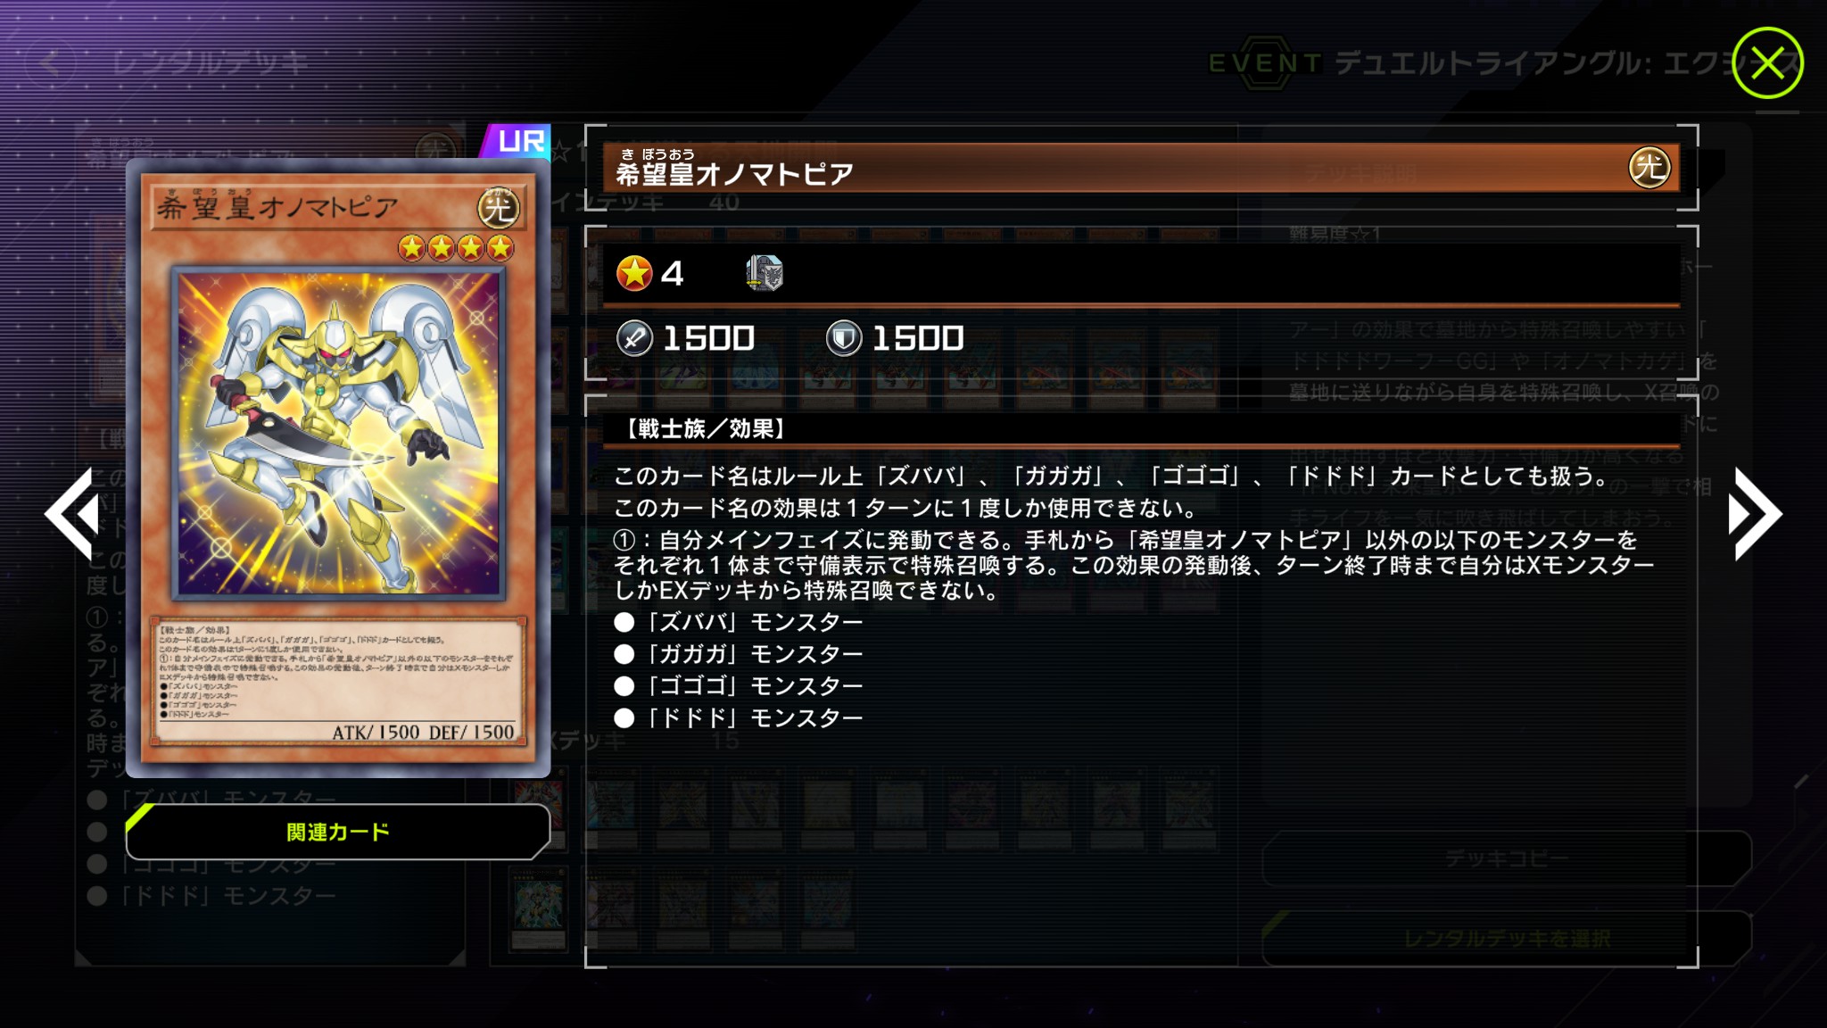The height and width of the screenshot is (1028, 1827).
Task: Select the 「ガガガ」モンスター bullet entry
Action: [x=739, y=654]
